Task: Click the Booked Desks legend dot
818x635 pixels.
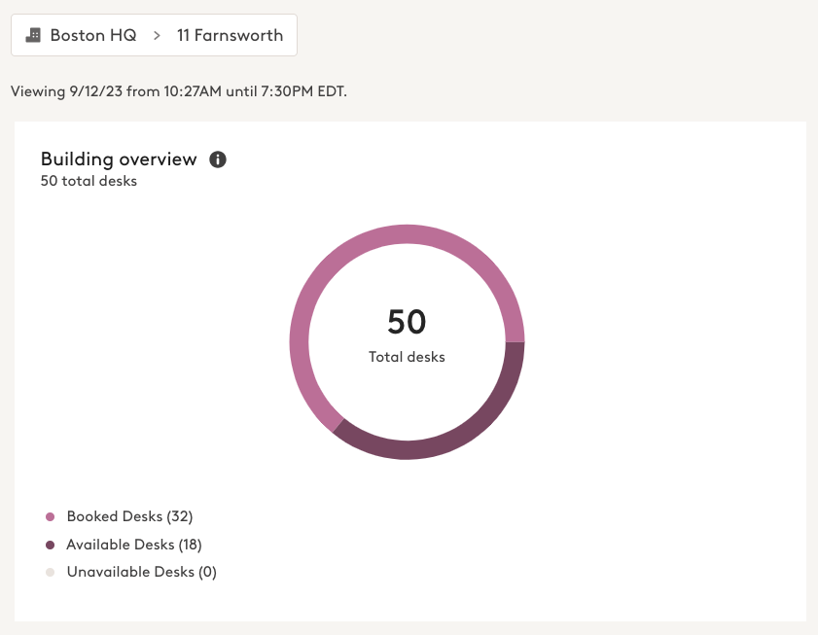Action: pyautogui.click(x=51, y=516)
